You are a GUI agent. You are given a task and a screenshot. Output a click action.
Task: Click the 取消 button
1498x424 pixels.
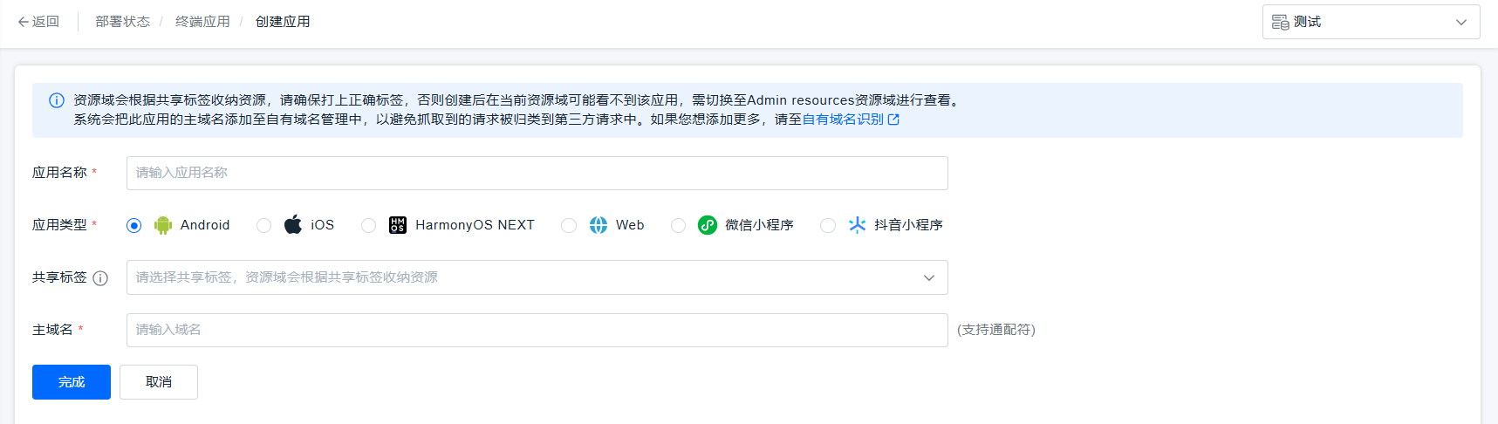click(x=159, y=382)
